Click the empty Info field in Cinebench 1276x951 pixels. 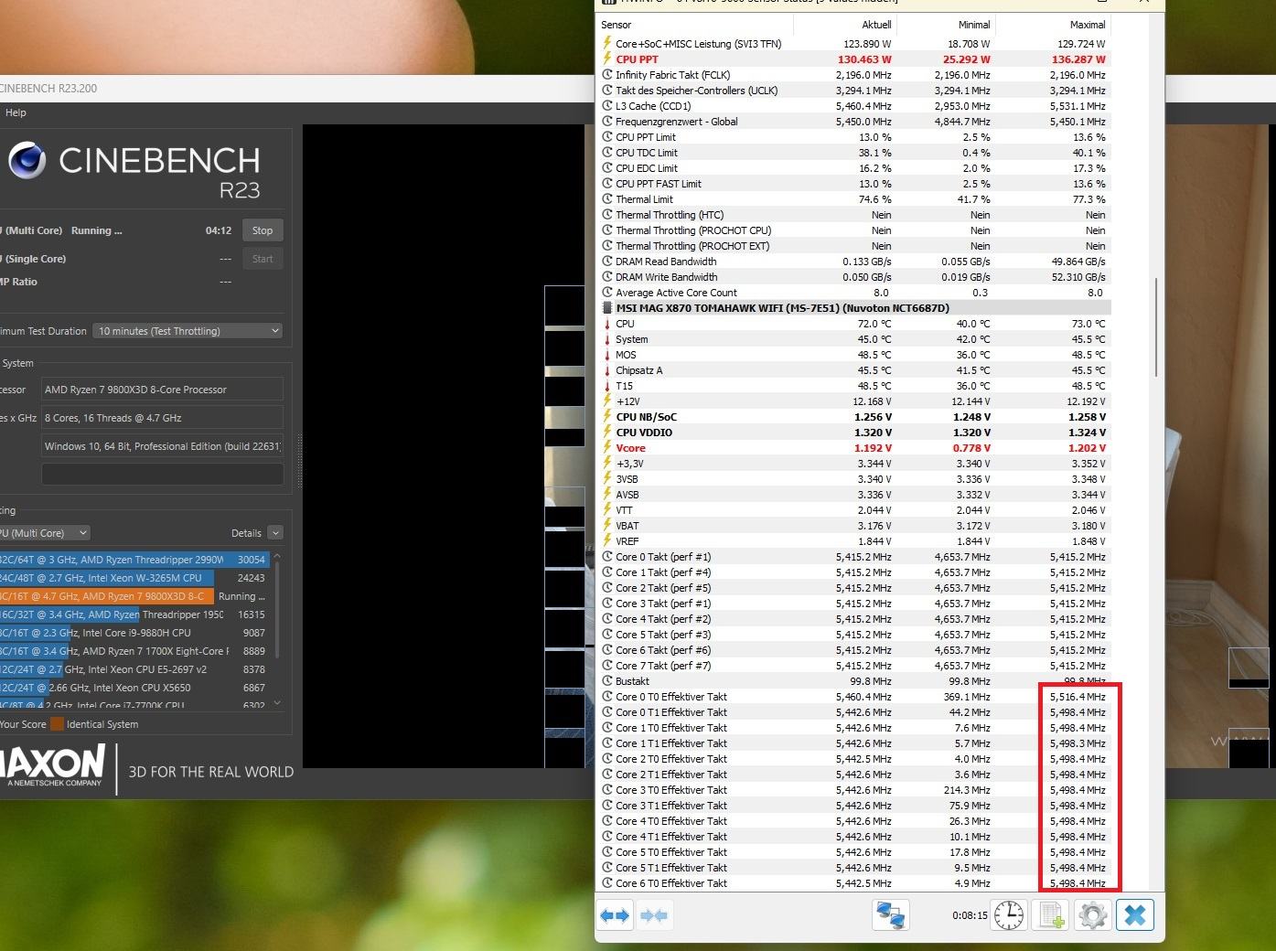pyautogui.click(x=162, y=474)
